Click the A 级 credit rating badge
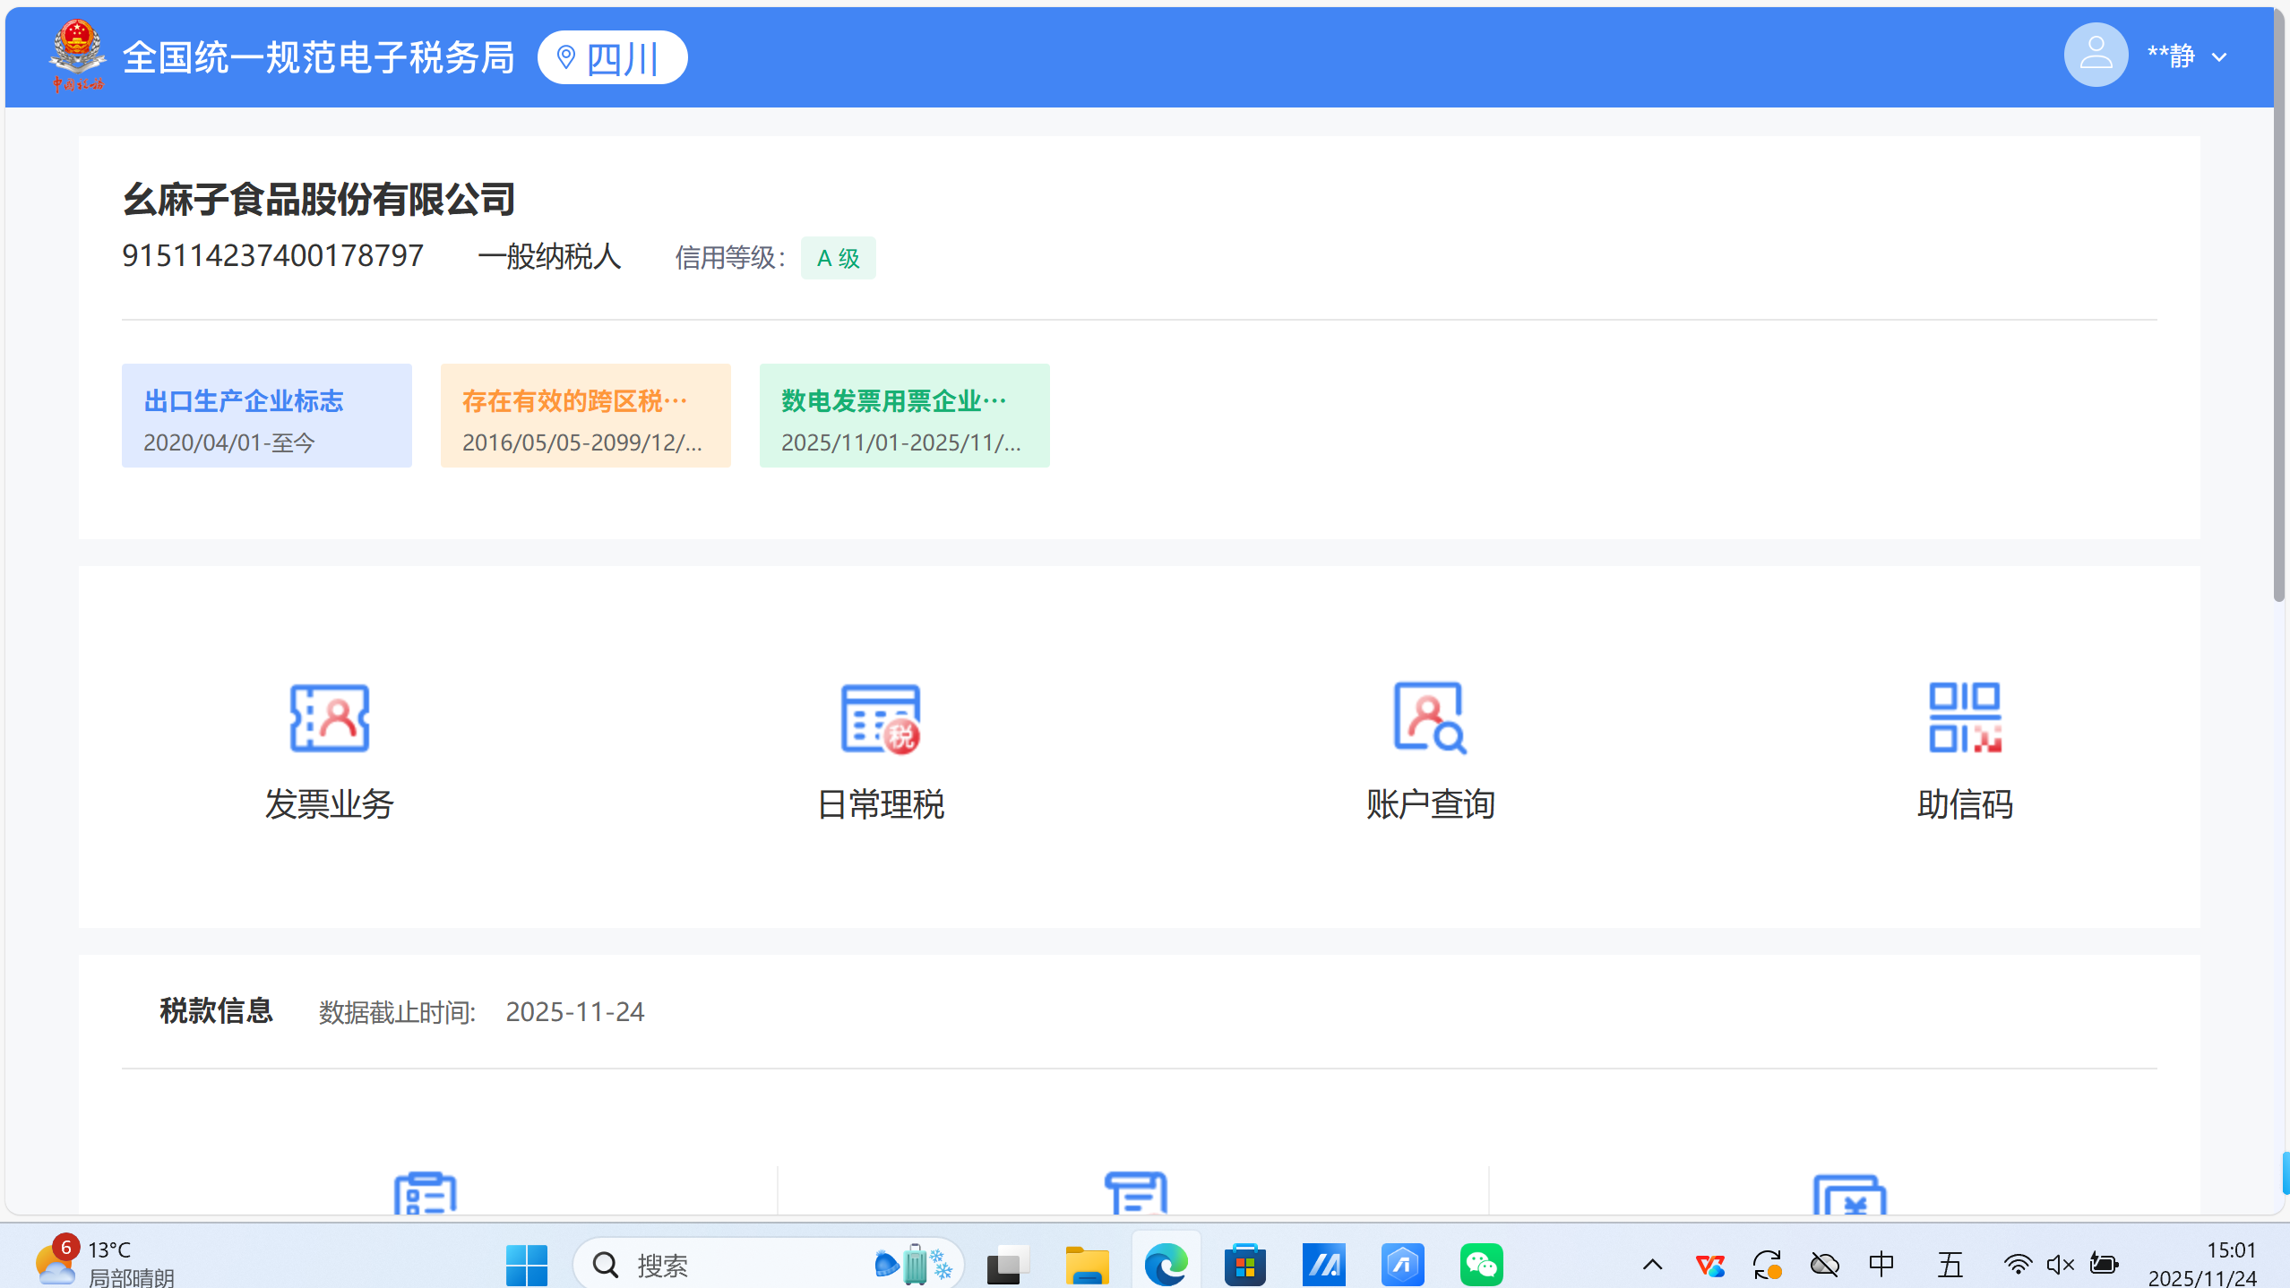 click(x=838, y=259)
